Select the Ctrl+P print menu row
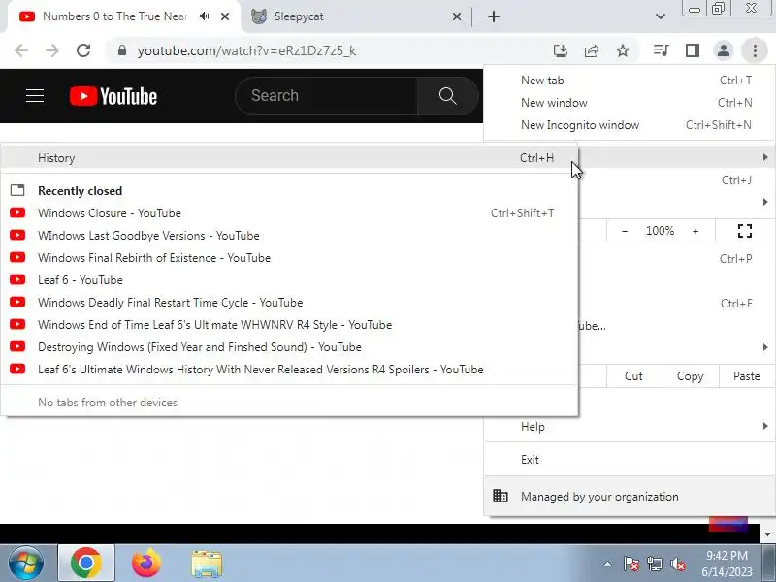776x582 pixels. coord(676,259)
